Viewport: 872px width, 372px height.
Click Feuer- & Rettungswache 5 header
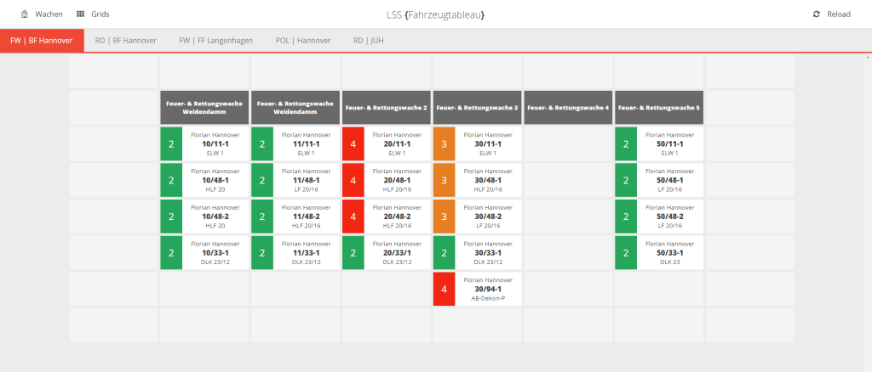coord(659,108)
